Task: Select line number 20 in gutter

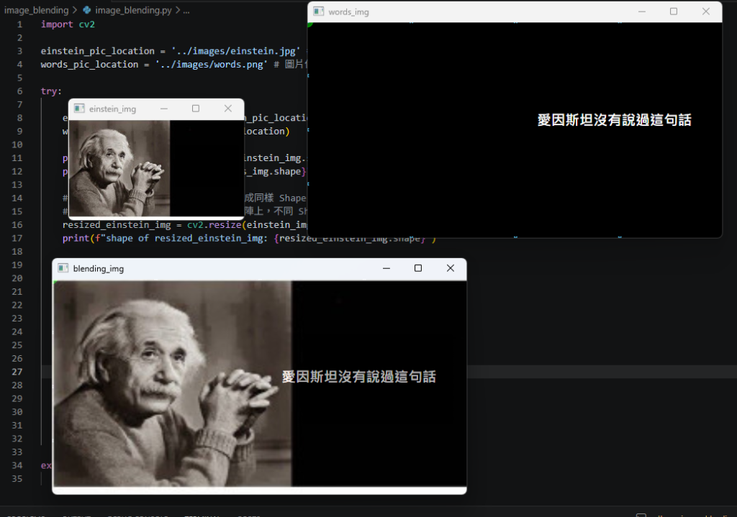Action: click(x=17, y=278)
